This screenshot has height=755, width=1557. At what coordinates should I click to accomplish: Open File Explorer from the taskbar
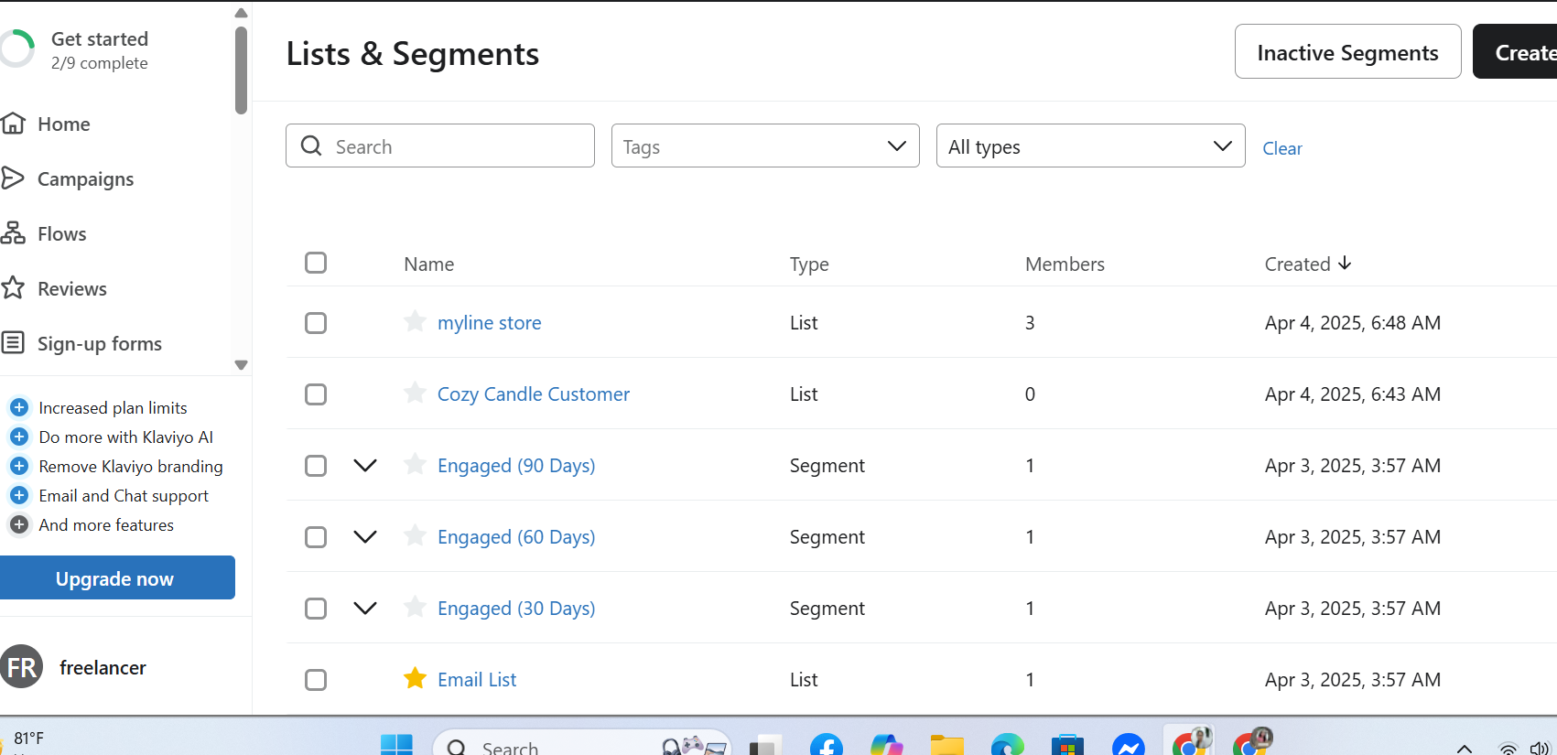(x=947, y=745)
